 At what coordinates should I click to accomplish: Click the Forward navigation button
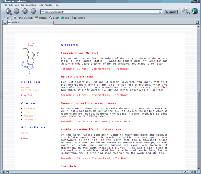point(17,11)
